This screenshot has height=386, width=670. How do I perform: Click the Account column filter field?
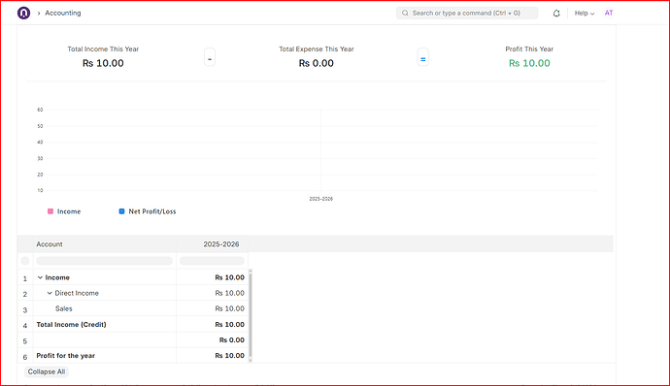pos(104,261)
